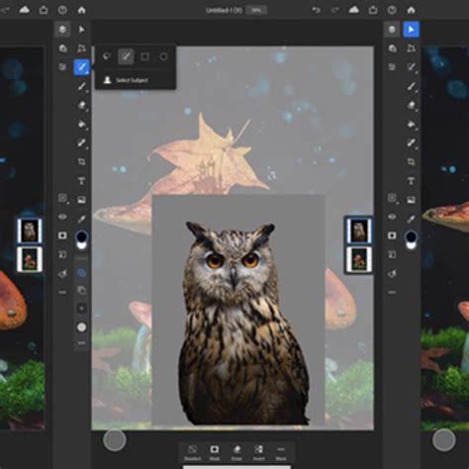Tap Invert in the bottom selection bar

tap(259, 453)
